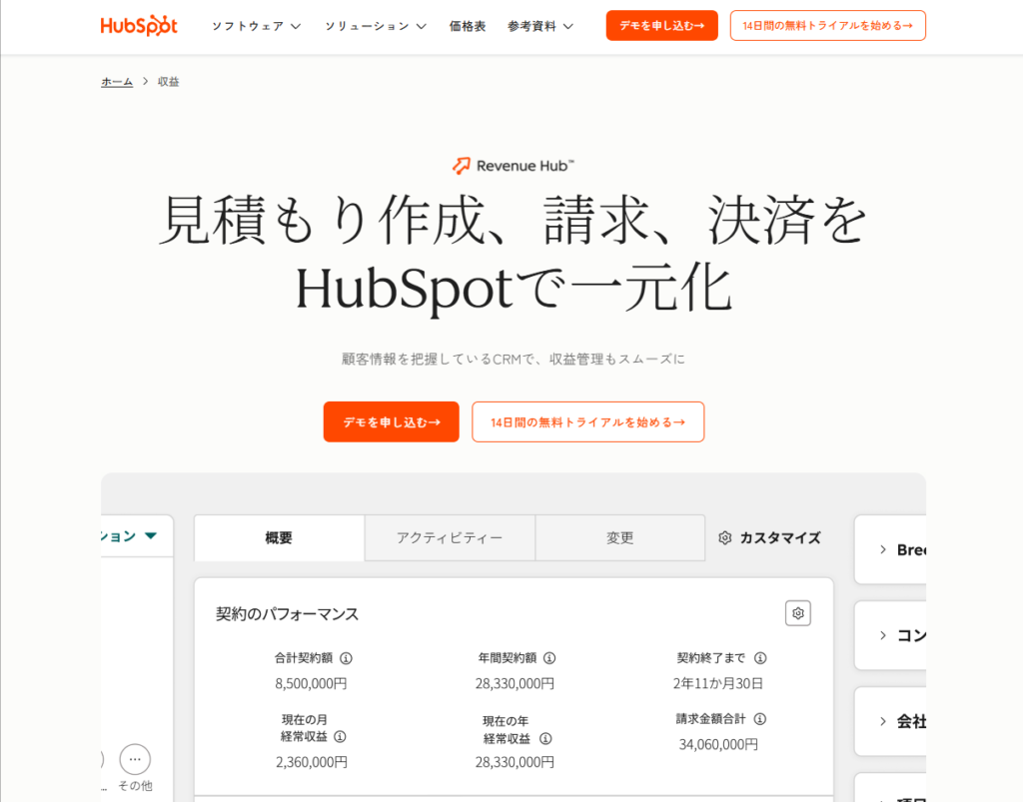Expand the Bre... side panel chevron
This screenshot has width=1023, height=802.
(883, 549)
